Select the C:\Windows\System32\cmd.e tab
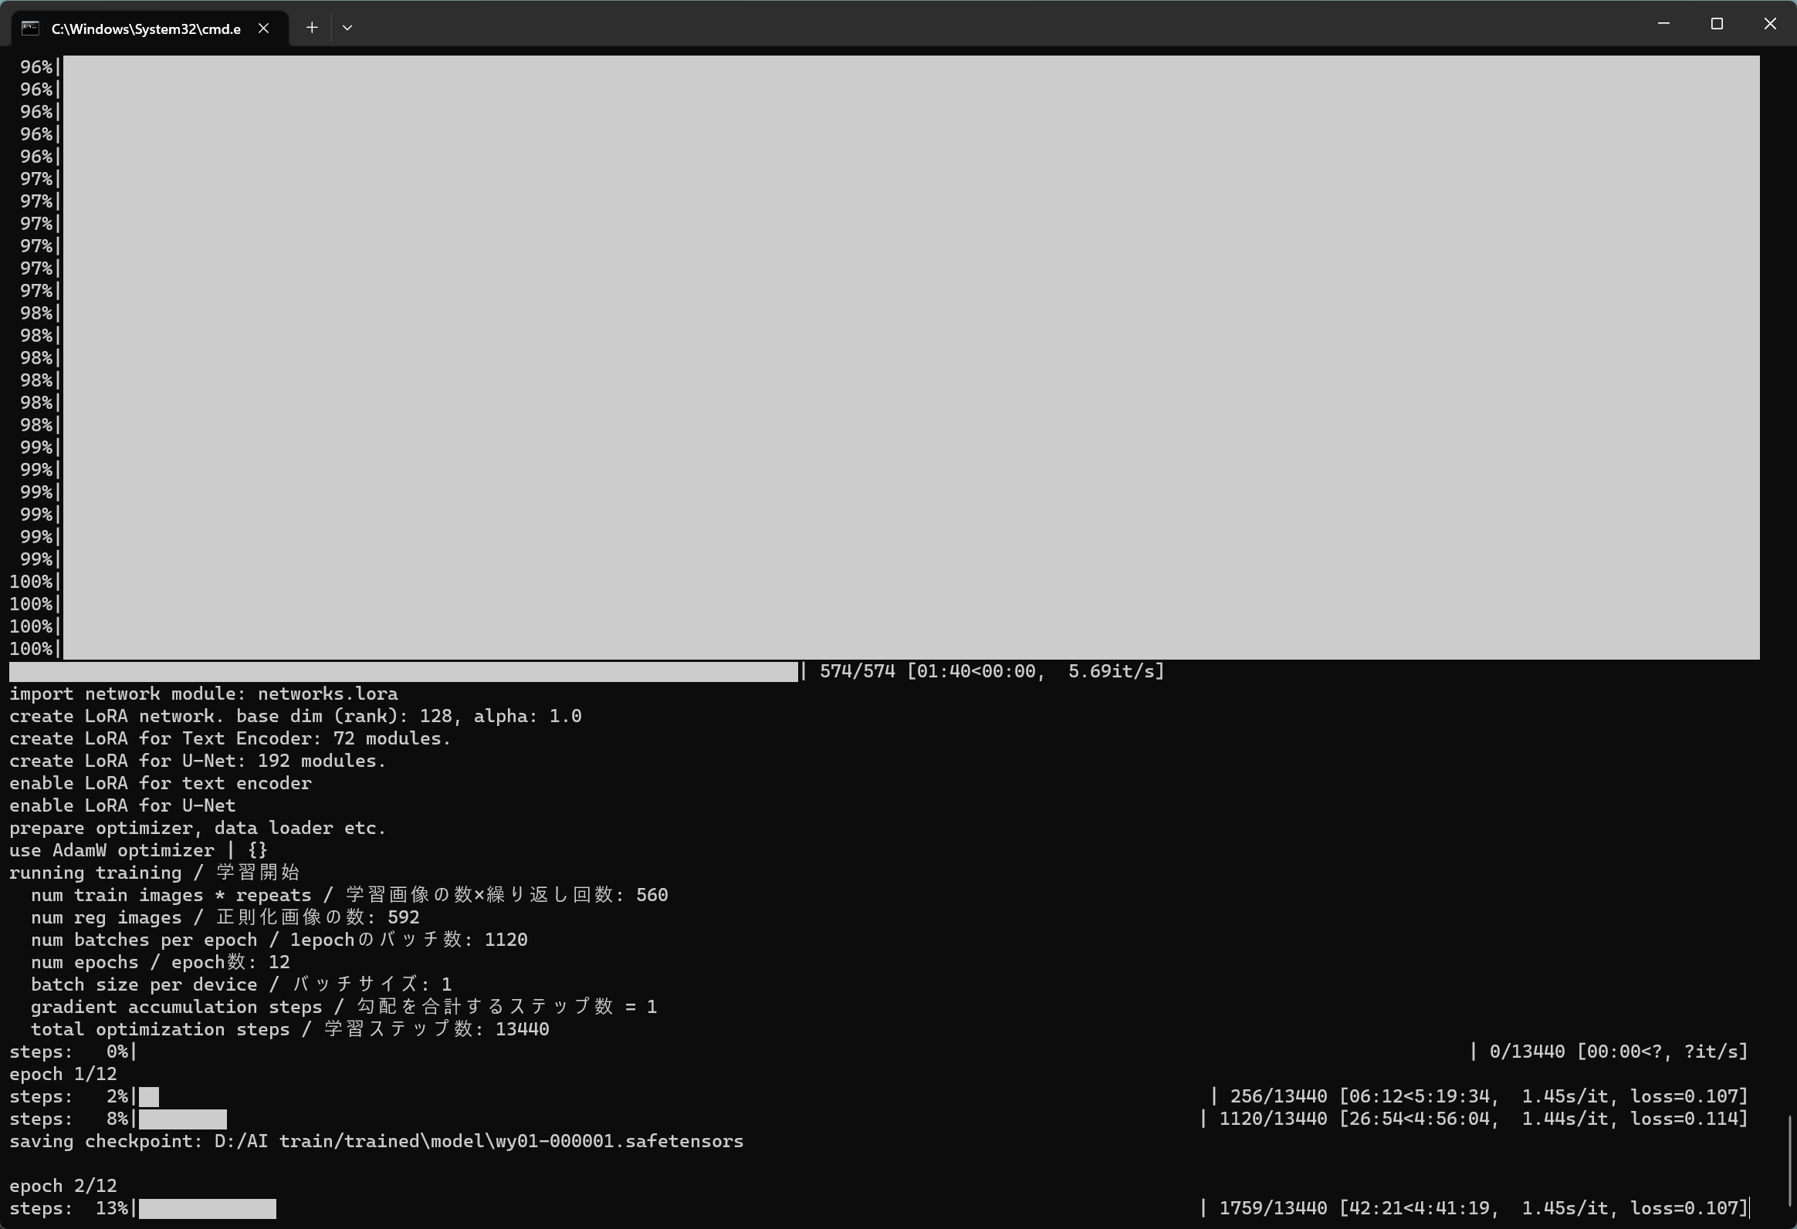 click(x=145, y=29)
